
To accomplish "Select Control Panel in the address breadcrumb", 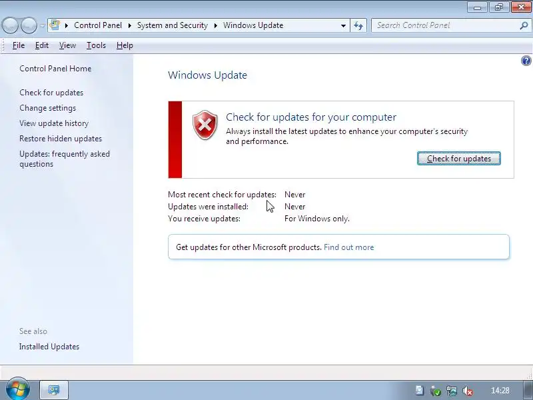I will pos(98,25).
